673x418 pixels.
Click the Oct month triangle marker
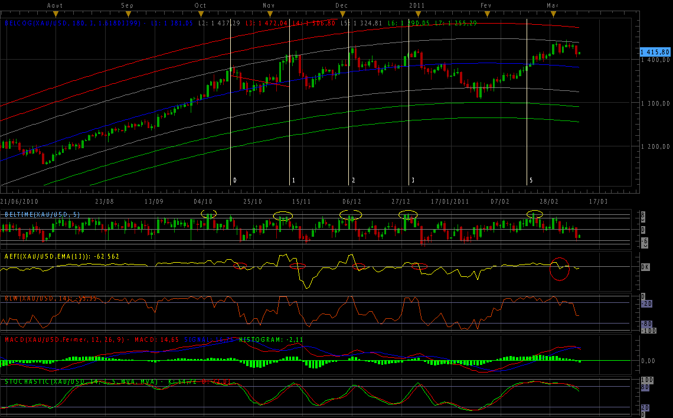coord(201,14)
